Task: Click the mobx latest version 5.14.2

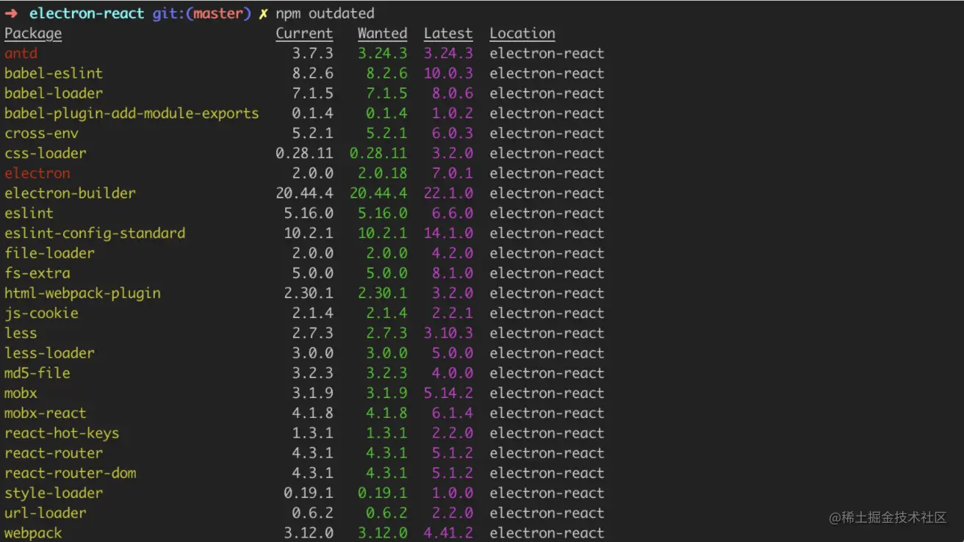Action: tap(448, 393)
